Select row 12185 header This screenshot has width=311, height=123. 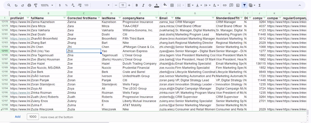[x=5, y=51]
